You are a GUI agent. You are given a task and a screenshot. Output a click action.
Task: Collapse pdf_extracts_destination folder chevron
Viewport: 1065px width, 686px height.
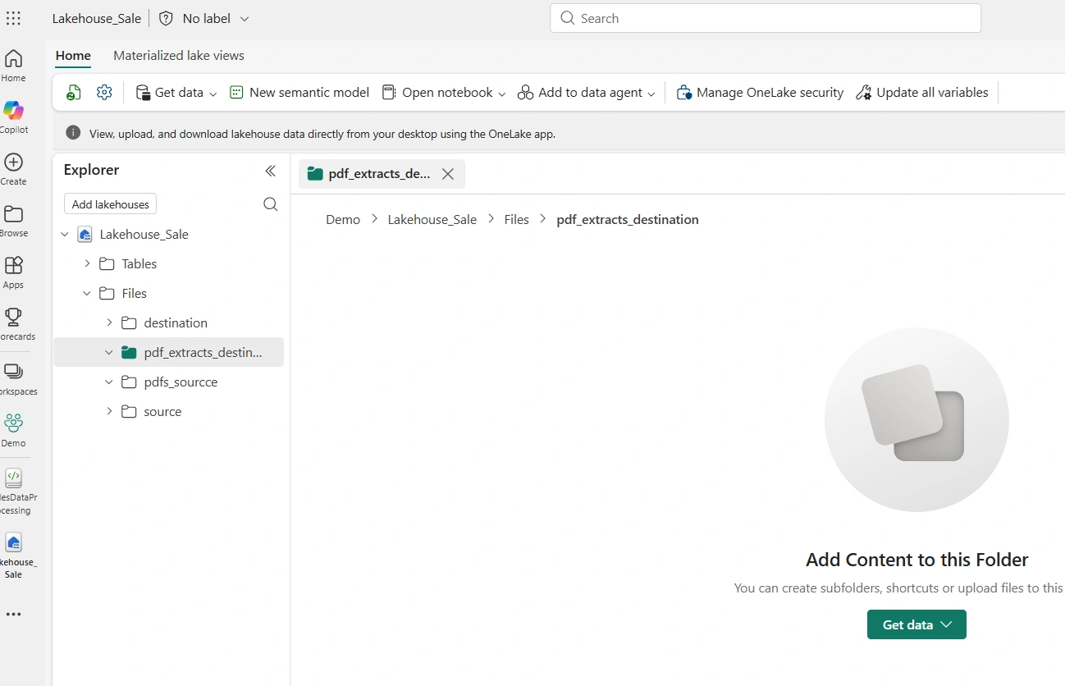point(109,353)
